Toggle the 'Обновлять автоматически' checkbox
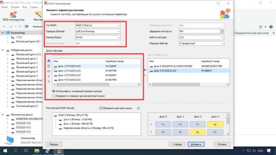Image resolution: width=276 pixels, height=155 pixels. [101, 108]
